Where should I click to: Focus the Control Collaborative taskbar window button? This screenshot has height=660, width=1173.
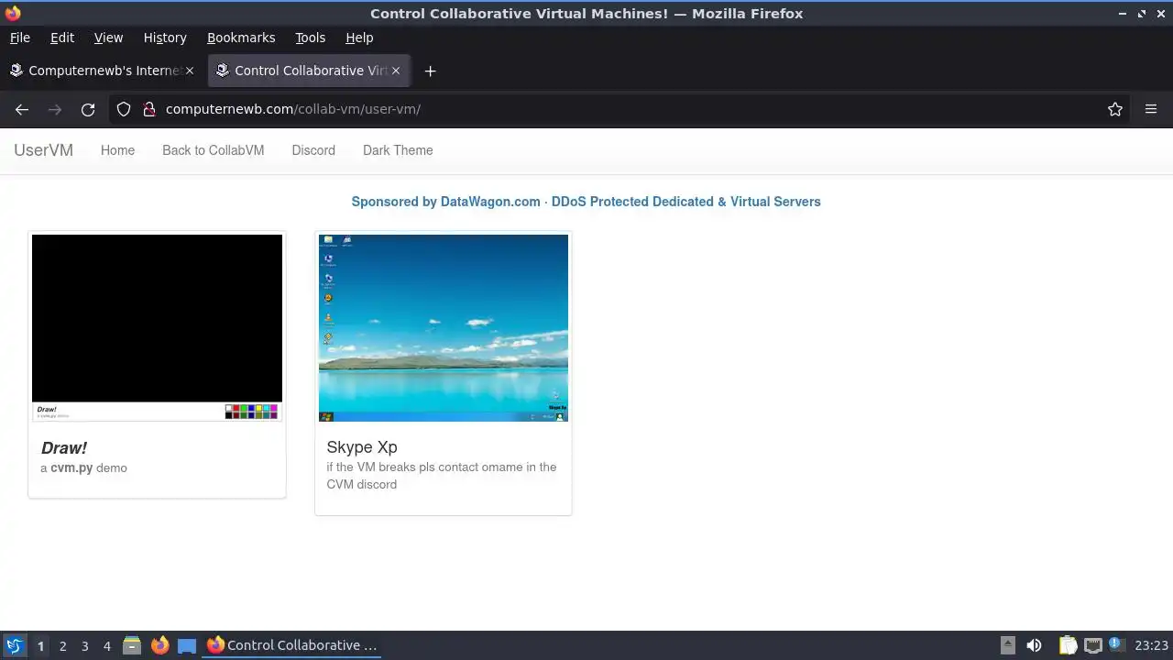(293, 645)
